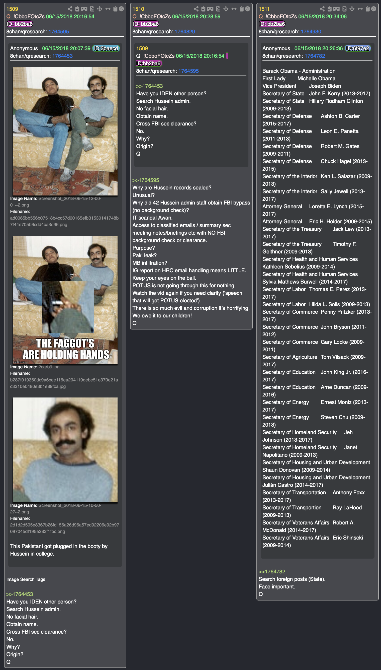Click >>1764453 reply reference below Image Search Tags
Screen dimensions: 381x670
(20, 594)
